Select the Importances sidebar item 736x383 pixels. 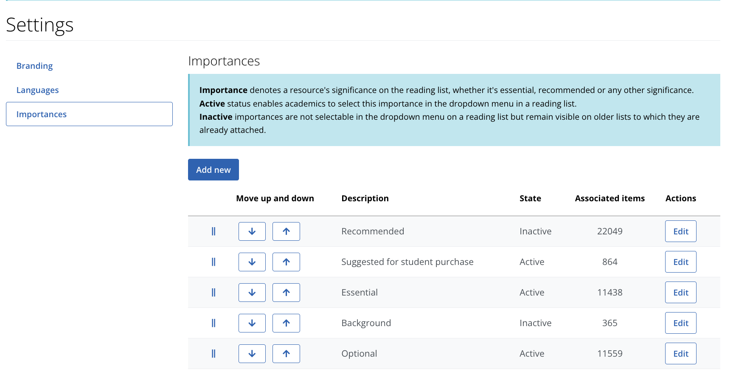41,114
